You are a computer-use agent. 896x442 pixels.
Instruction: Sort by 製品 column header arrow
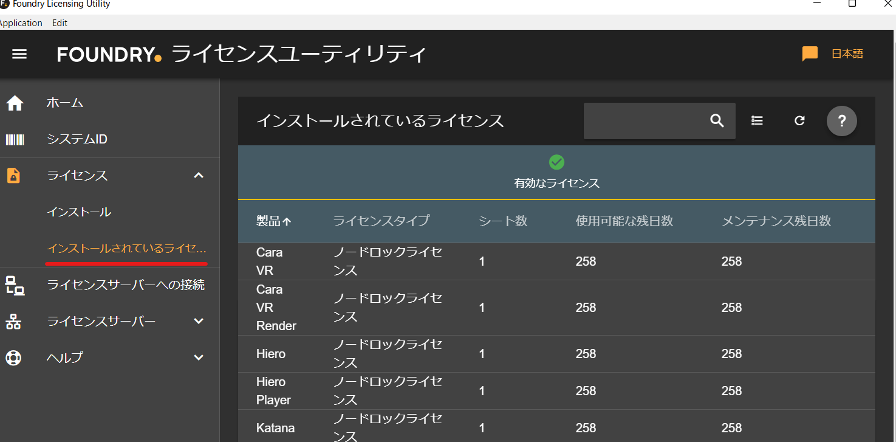coord(287,222)
